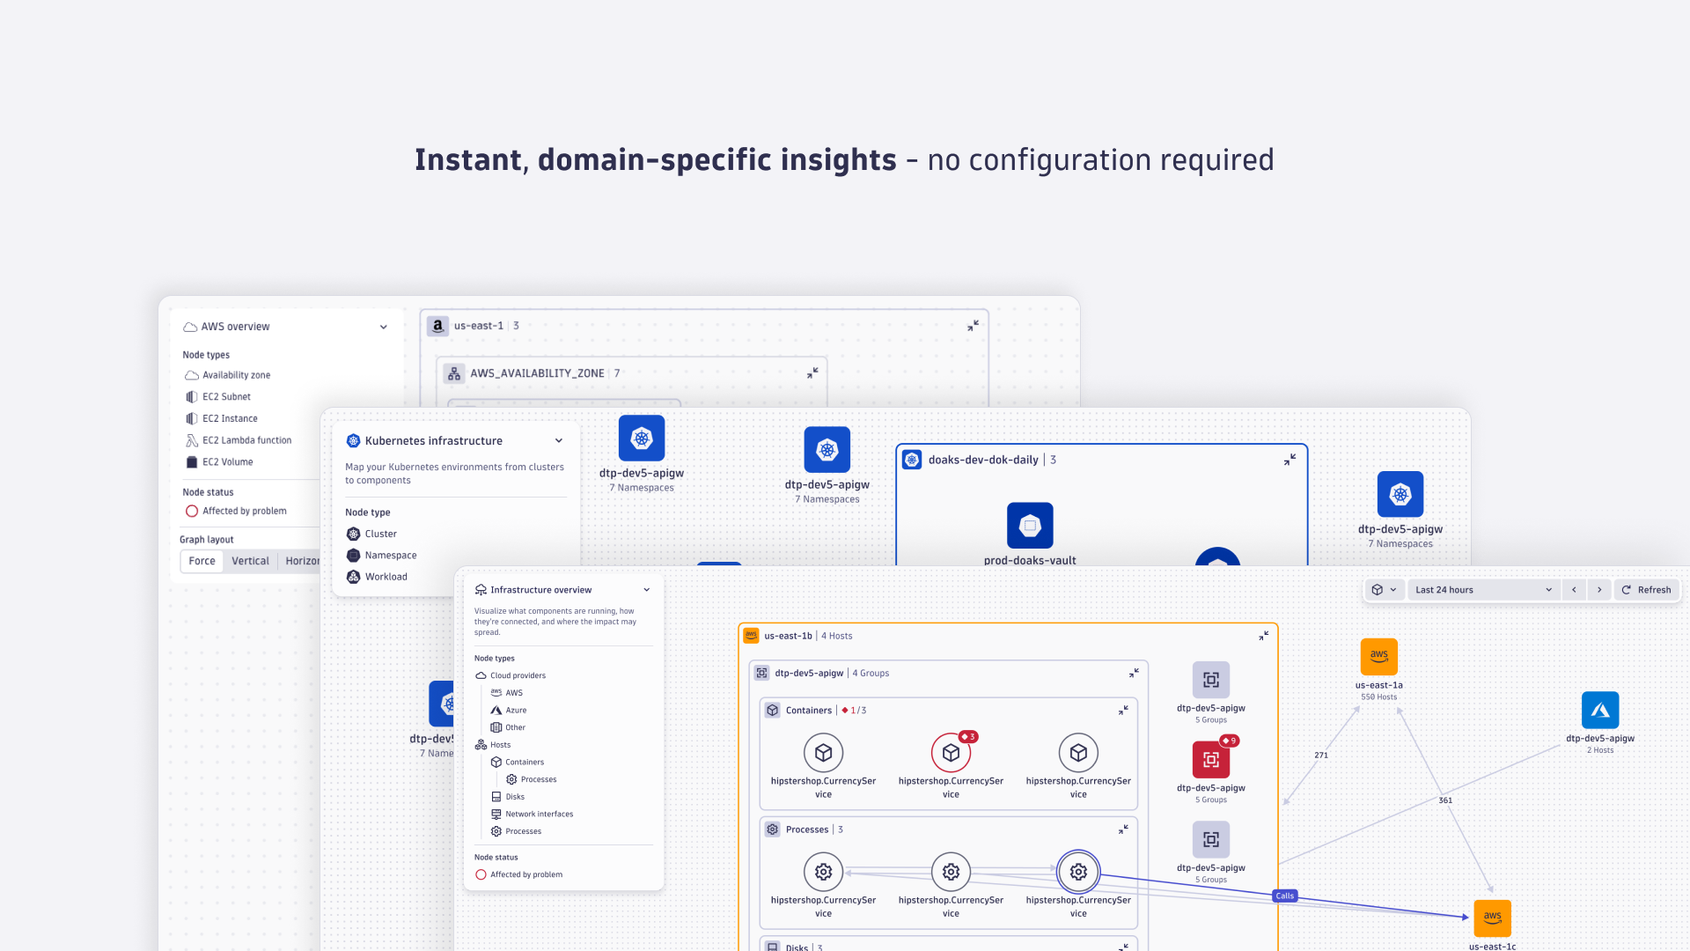This screenshot has width=1690, height=951.
Task: Click the Calls label on the connection edge
Action: pos(1284,895)
